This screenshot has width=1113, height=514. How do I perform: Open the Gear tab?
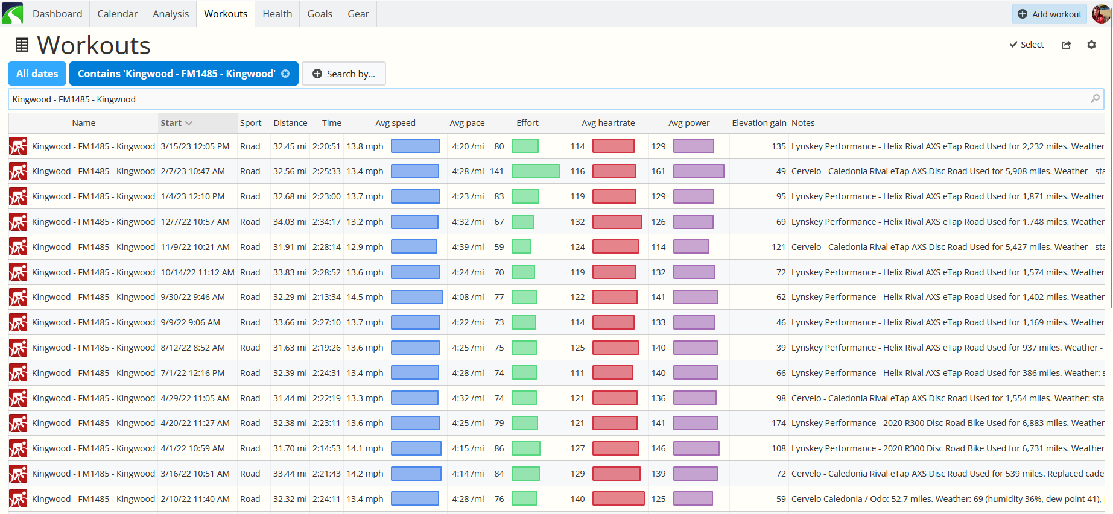coord(358,14)
